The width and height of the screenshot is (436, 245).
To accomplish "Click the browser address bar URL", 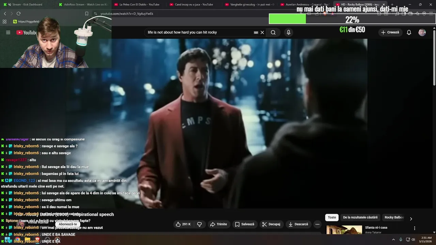I will 127,14.
